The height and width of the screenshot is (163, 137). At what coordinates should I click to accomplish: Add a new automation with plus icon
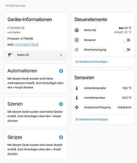61,71
